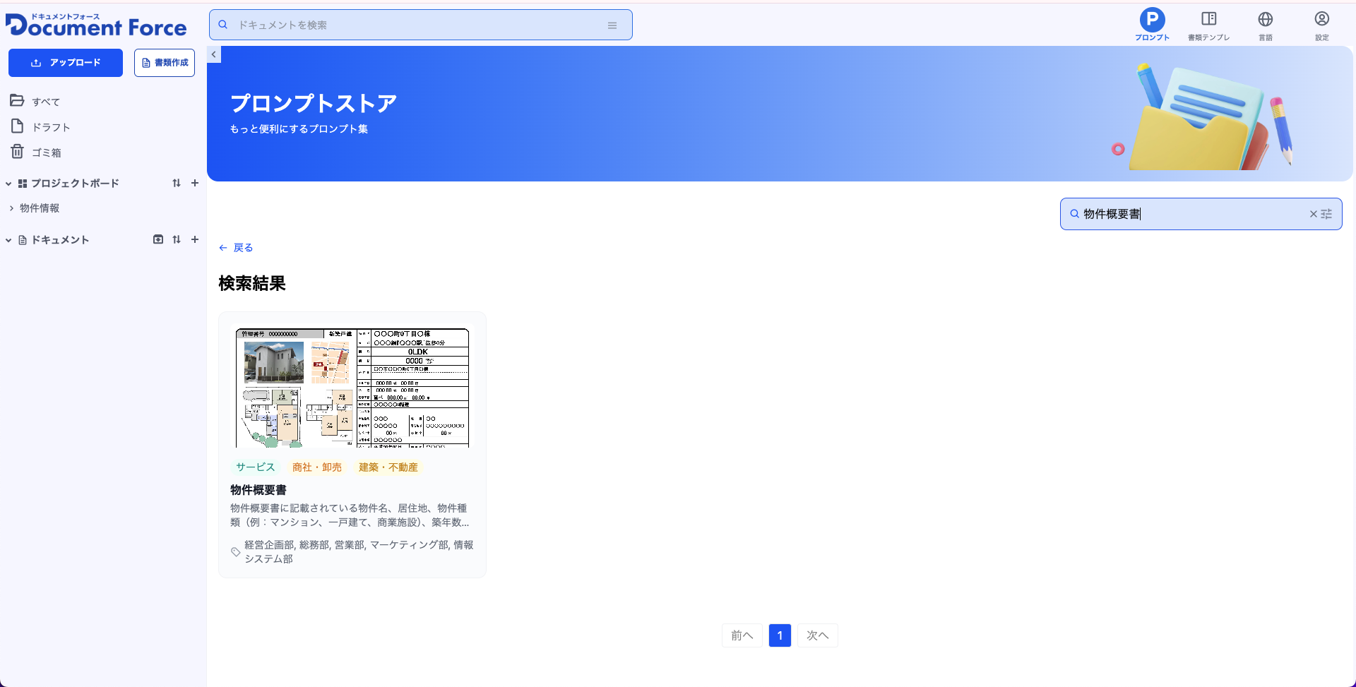Sort documents with arrows icon
Screen dimensions: 1356x687
click(x=177, y=239)
